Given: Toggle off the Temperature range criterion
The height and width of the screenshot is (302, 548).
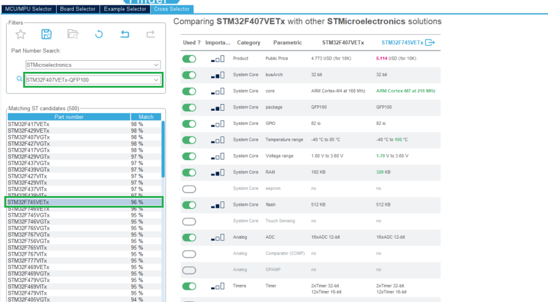Looking at the screenshot, I should click(x=189, y=140).
